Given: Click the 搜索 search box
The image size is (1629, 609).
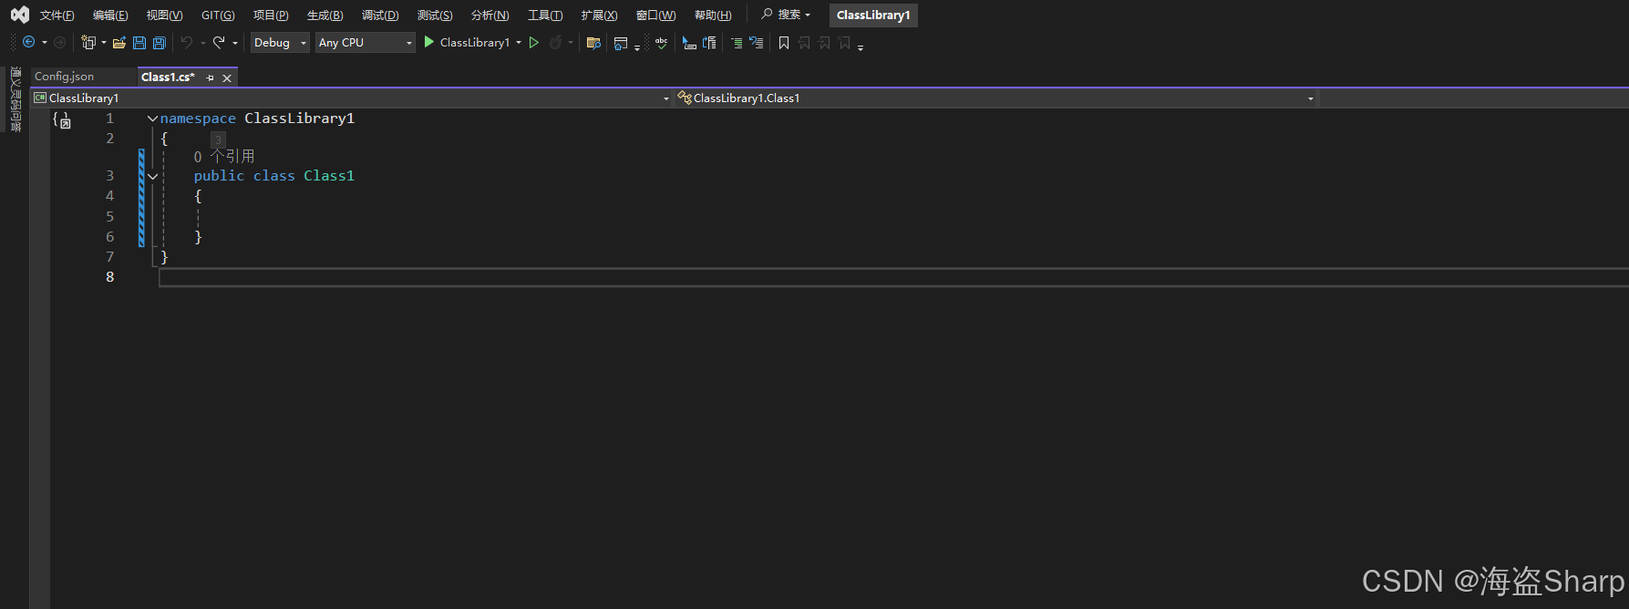Looking at the screenshot, I should tap(786, 15).
